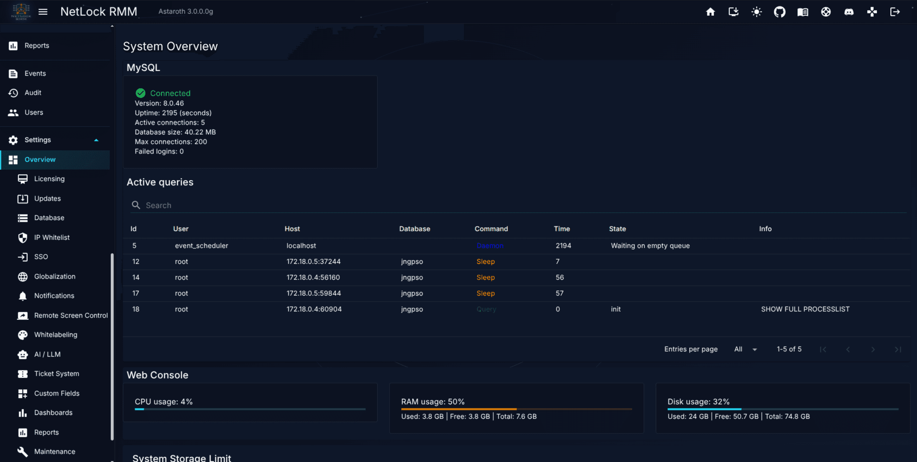Open the GitHub link icon
The width and height of the screenshot is (917, 462).
[779, 11]
